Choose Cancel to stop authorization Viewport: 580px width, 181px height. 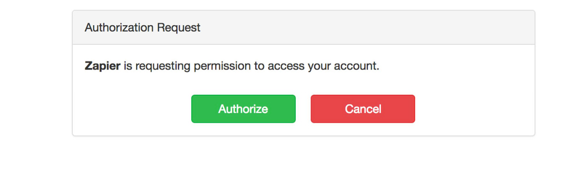click(363, 109)
